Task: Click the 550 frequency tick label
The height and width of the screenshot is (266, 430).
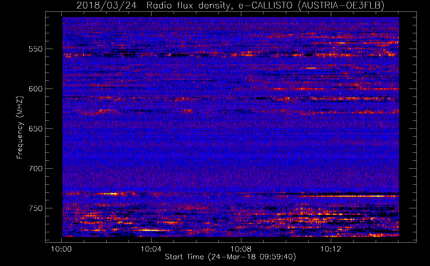Action: [x=36, y=49]
